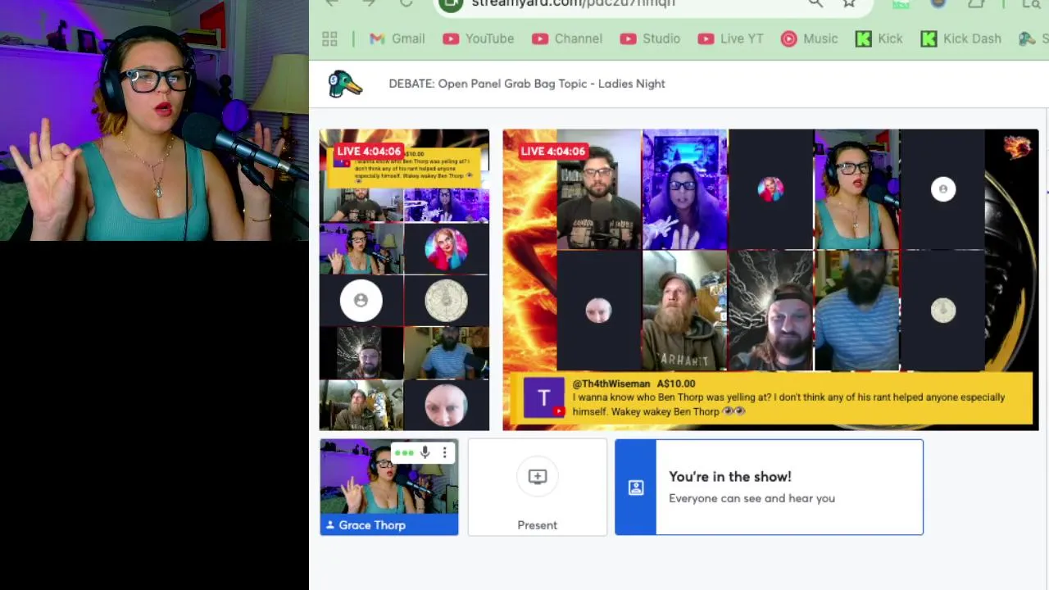Viewport: 1049px width, 590px height.
Task: Go forward in browser history
Action: click(x=369, y=3)
